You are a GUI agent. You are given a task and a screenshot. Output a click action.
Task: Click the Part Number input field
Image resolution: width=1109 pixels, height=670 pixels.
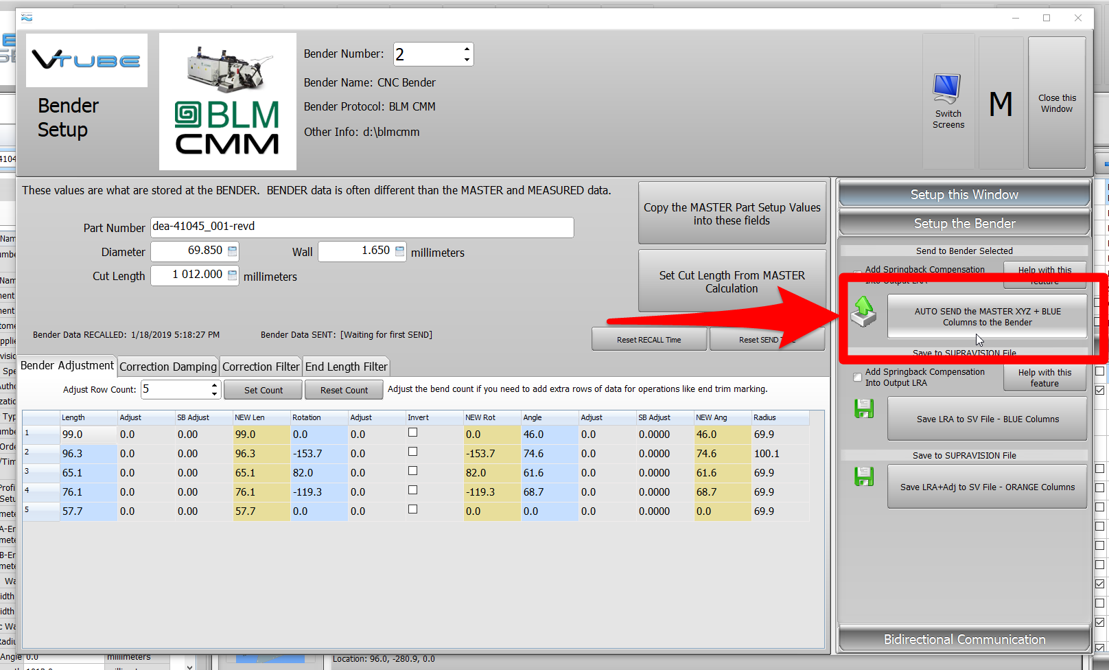[362, 227]
